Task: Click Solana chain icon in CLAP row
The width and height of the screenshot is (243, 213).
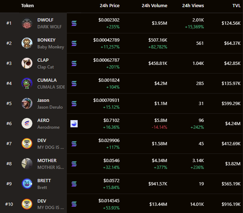Action: pyautogui.click(x=74, y=63)
